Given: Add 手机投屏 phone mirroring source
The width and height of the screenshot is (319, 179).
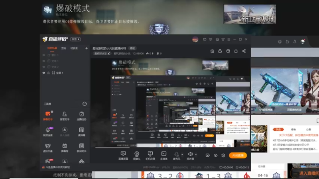Looking at the screenshot, I should tap(150, 156).
